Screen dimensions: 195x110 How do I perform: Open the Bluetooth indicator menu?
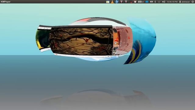point(155,2)
